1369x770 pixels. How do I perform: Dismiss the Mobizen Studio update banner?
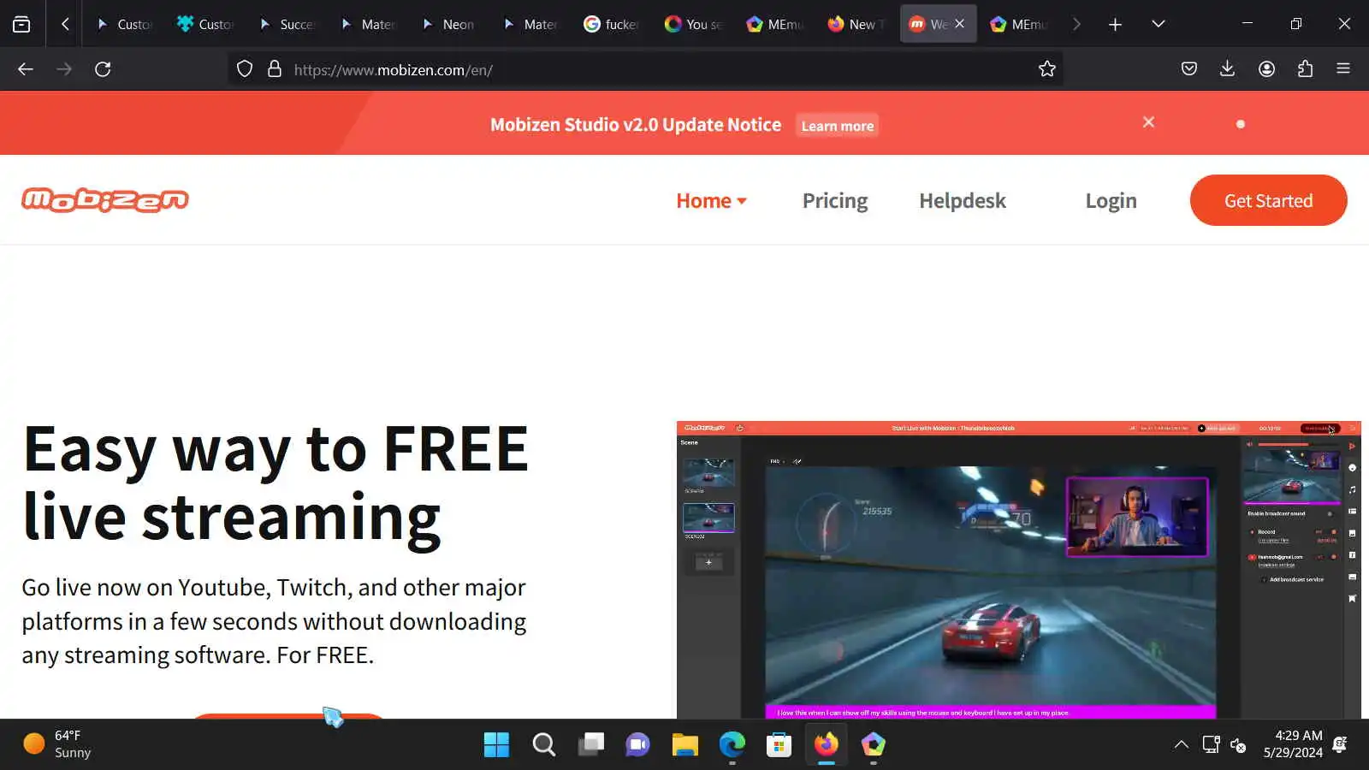pos(1148,122)
